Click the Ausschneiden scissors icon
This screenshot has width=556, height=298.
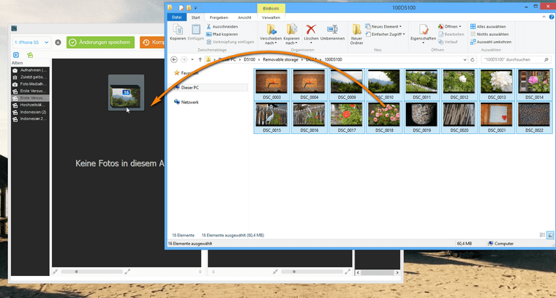pyautogui.click(x=209, y=26)
